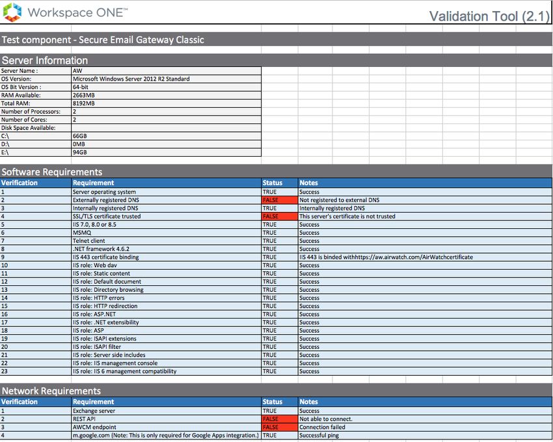Click the Software Requirements section header

[x=276, y=172]
